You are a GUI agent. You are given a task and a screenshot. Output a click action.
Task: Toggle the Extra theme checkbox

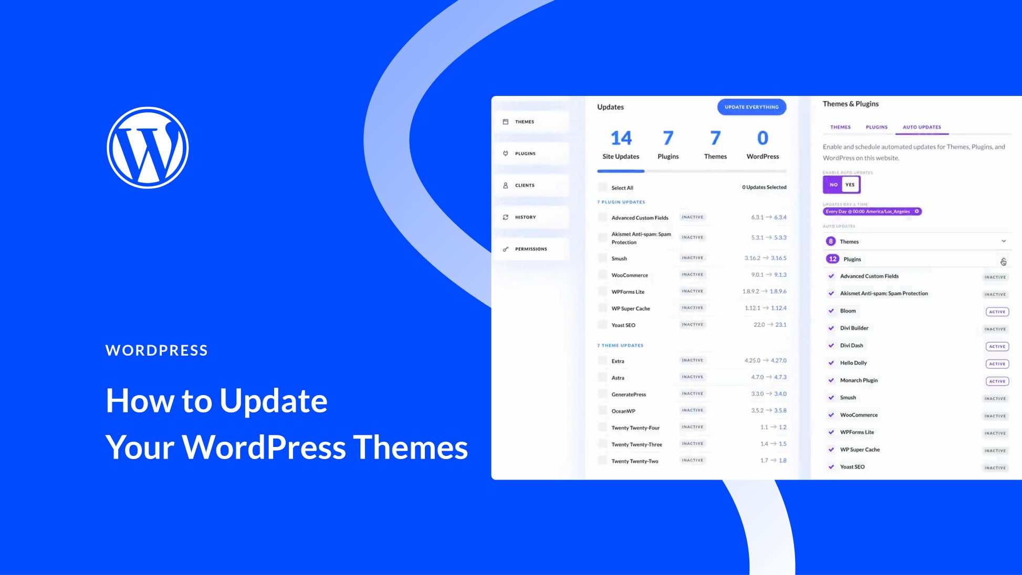[602, 360]
